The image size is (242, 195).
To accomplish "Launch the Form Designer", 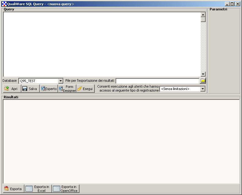I will click(x=67, y=89).
